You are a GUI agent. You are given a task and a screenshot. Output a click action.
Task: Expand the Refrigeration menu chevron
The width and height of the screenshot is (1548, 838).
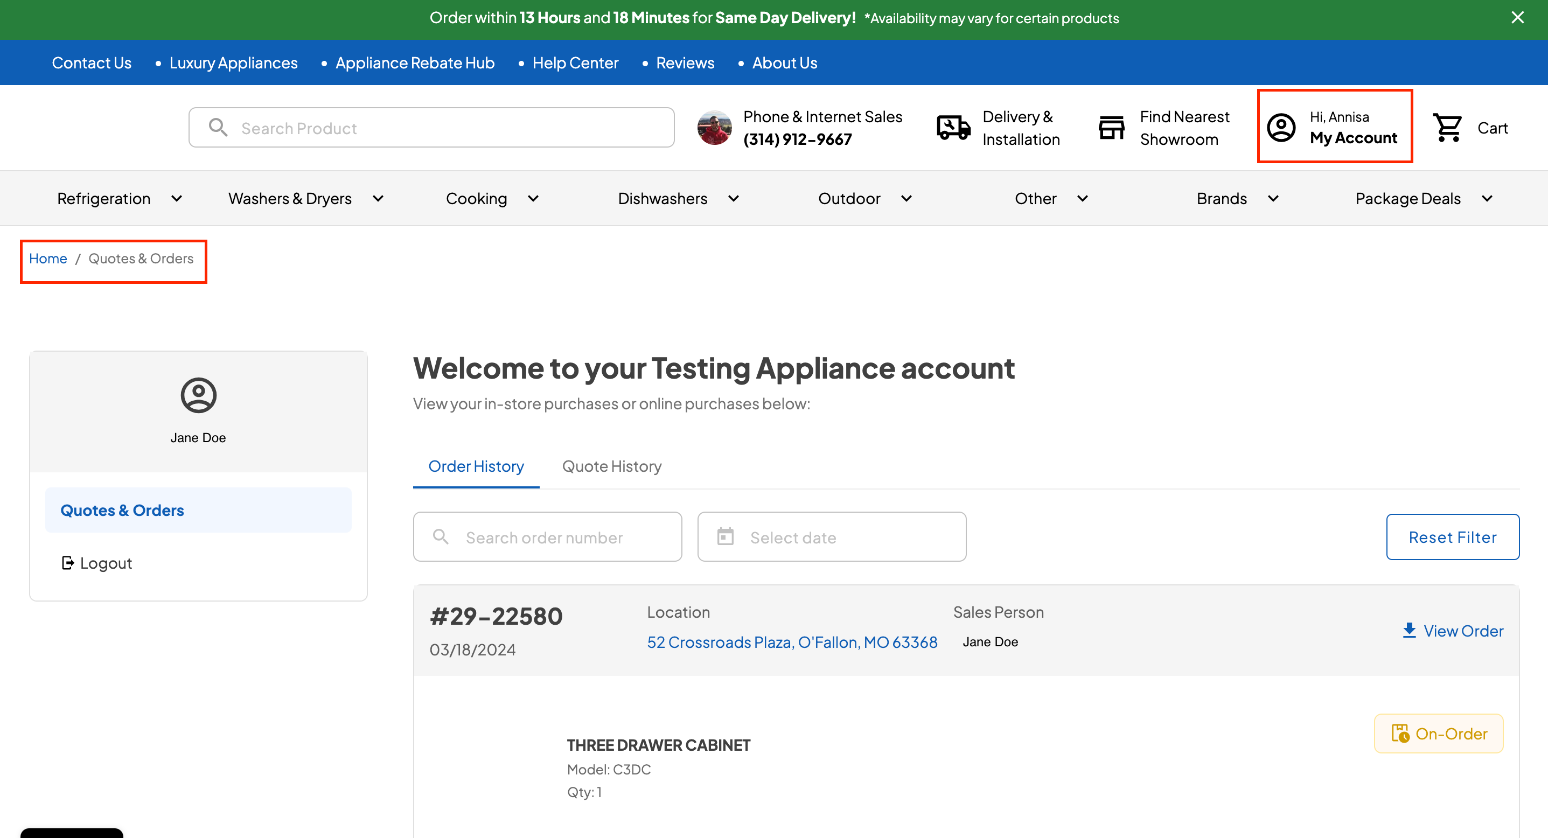pos(177,199)
